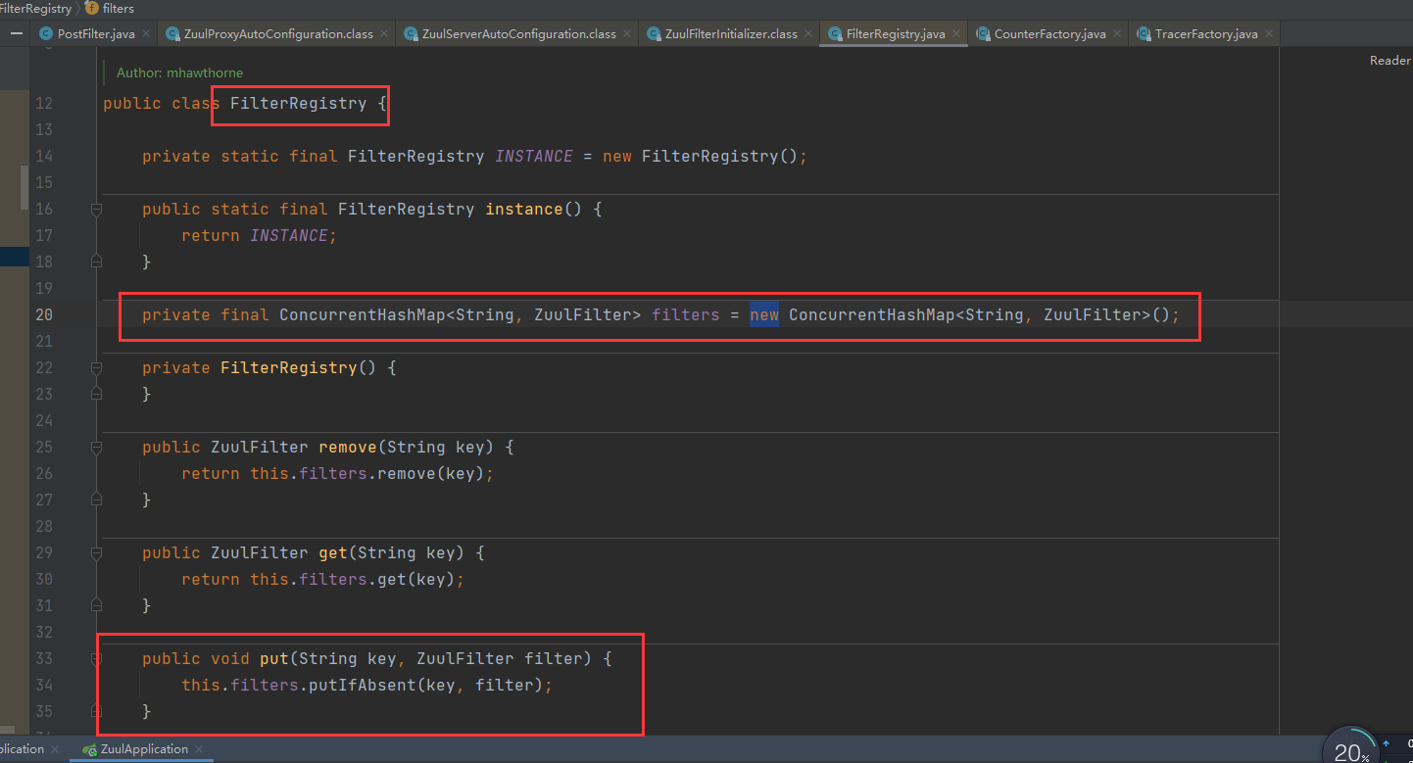Click the ZuulFilterInitializer.class file icon
This screenshot has height=763, width=1413.
pyautogui.click(x=654, y=33)
